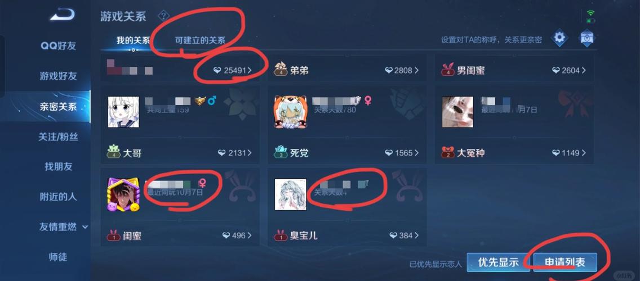The image size is (640, 281).
Task: Expand the 大冤种 1149 intimacy arrow
Action: tap(584, 153)
